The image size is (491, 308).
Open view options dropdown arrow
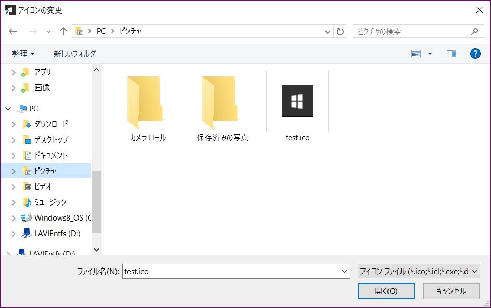click(430, 54)
